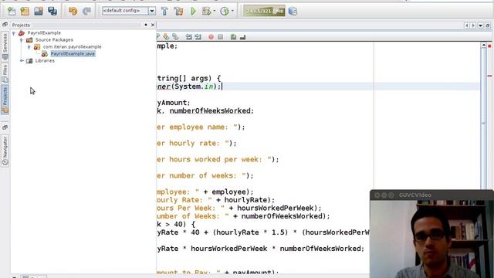Click the Profile Project clock icon
494x278 pixels.
[225, 12]
